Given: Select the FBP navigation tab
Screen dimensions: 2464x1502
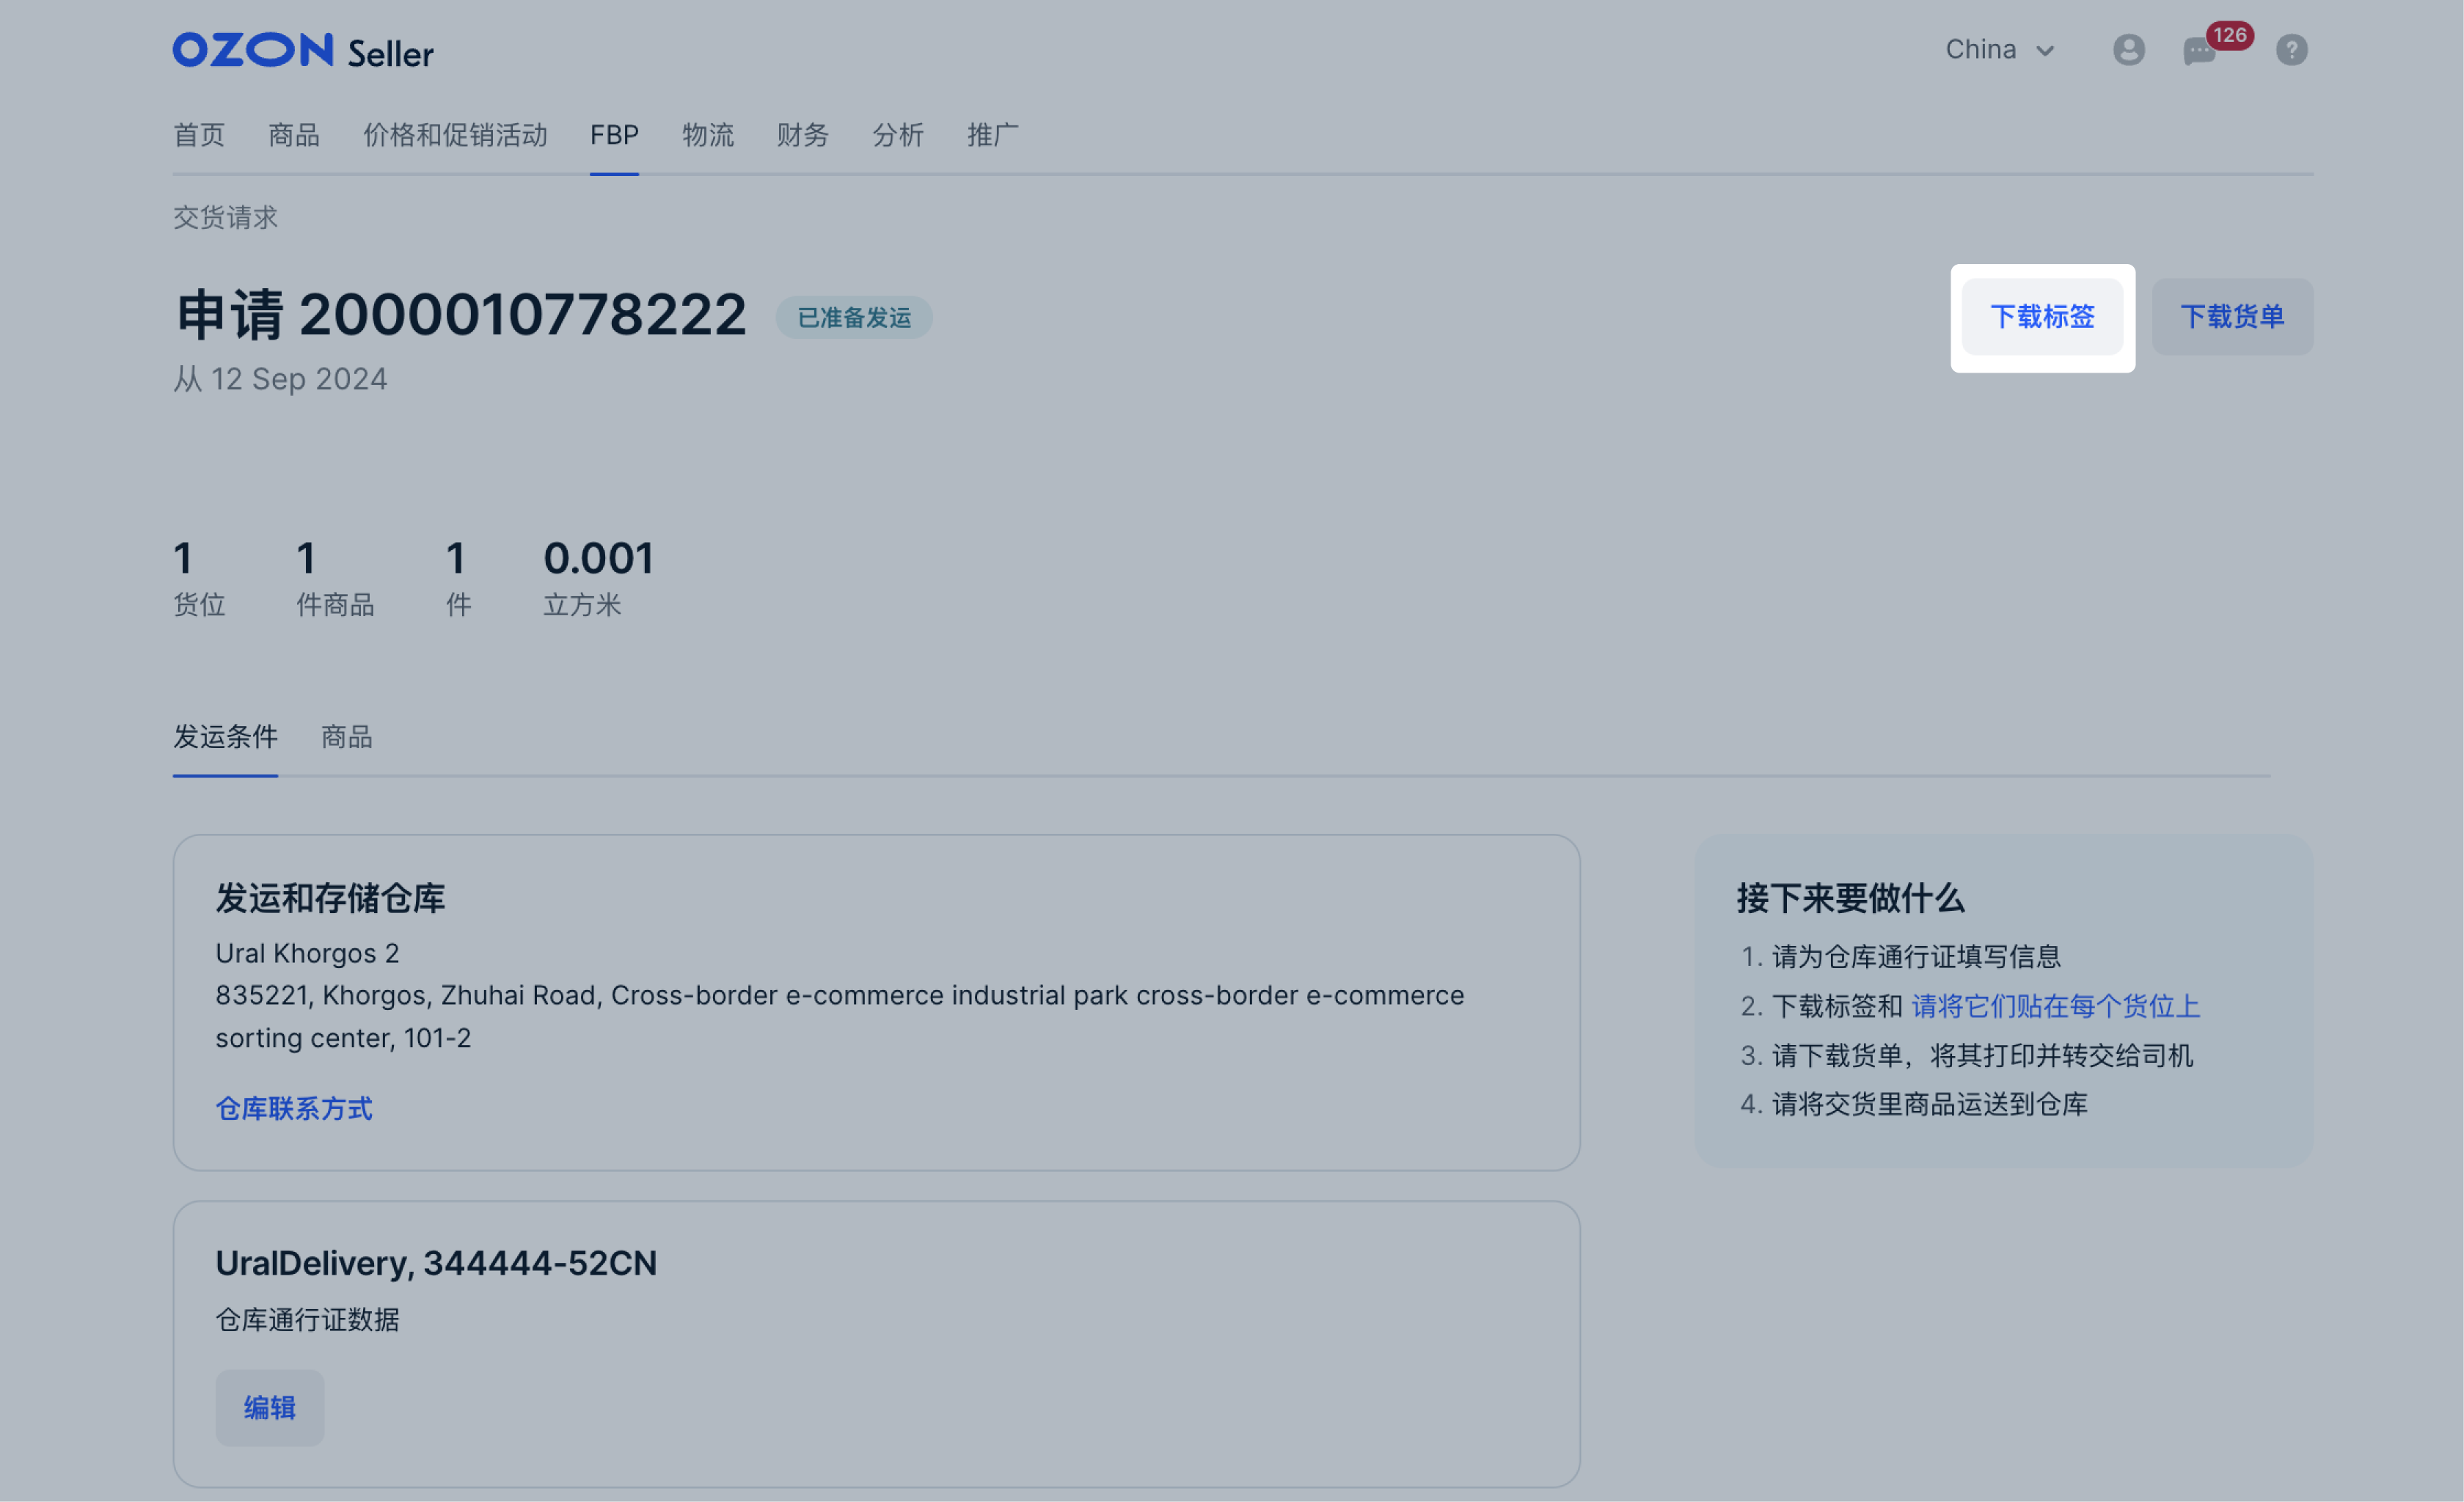Looking at the screenshot, I should coord(614,135).
